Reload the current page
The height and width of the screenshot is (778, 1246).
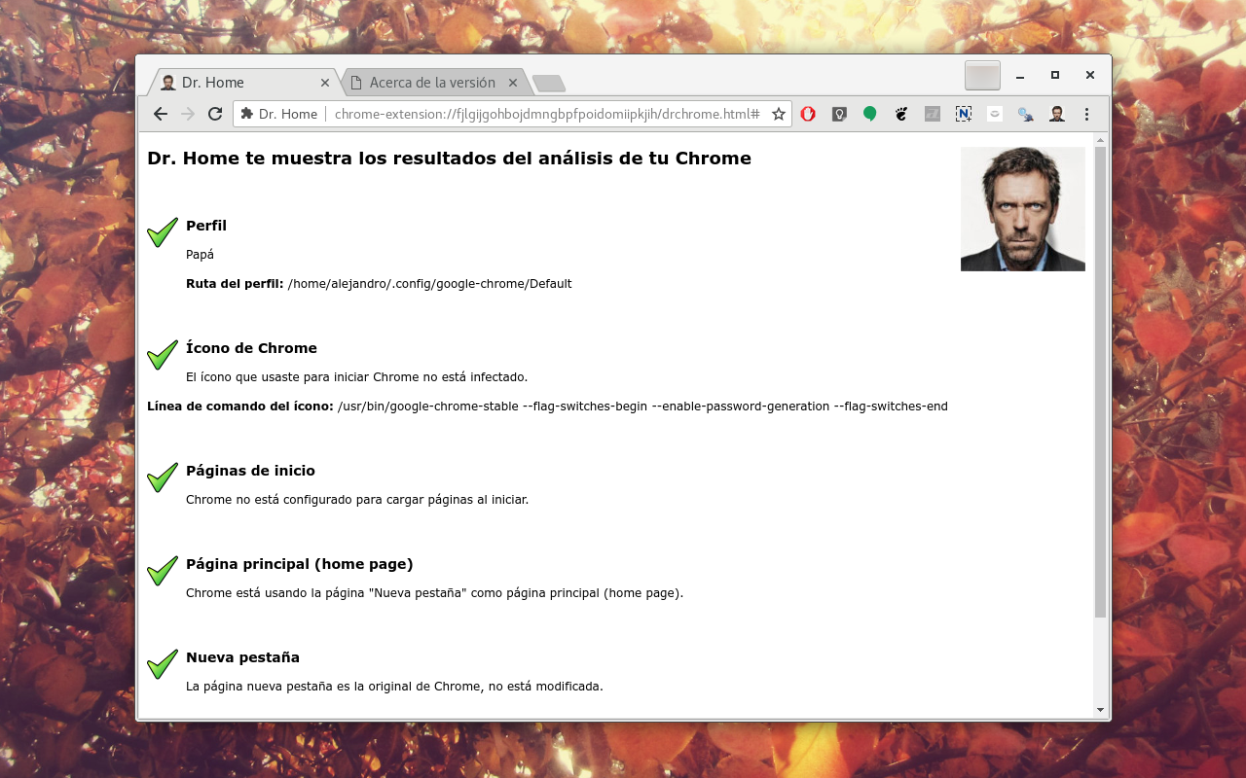pyautogui.click(x=215, y=114)
